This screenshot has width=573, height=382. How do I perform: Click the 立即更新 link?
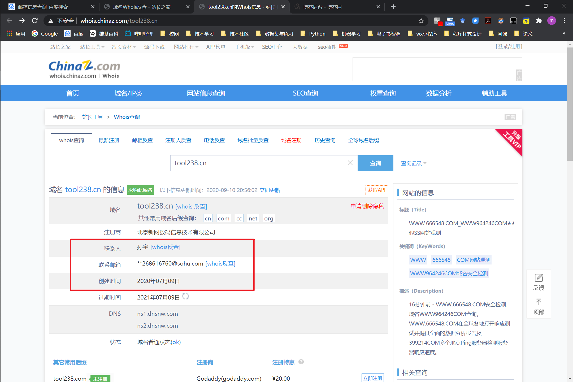270,190
